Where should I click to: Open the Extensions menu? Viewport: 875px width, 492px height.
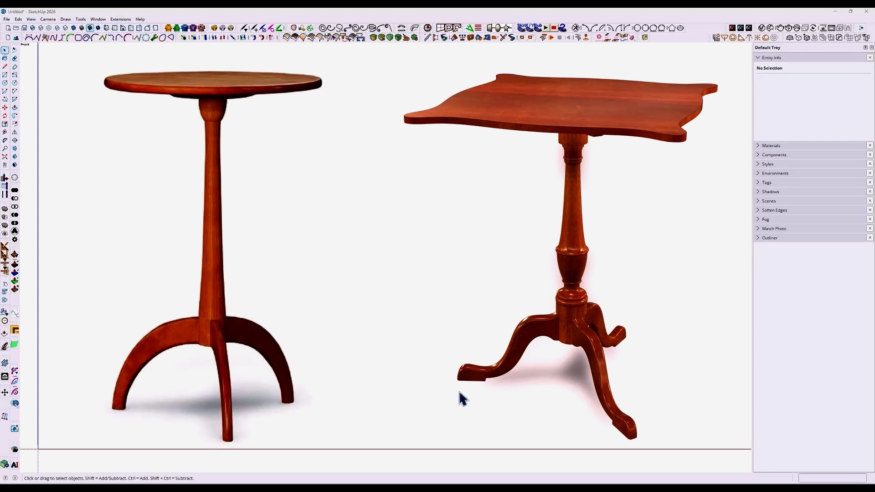(x=120, y=19)
